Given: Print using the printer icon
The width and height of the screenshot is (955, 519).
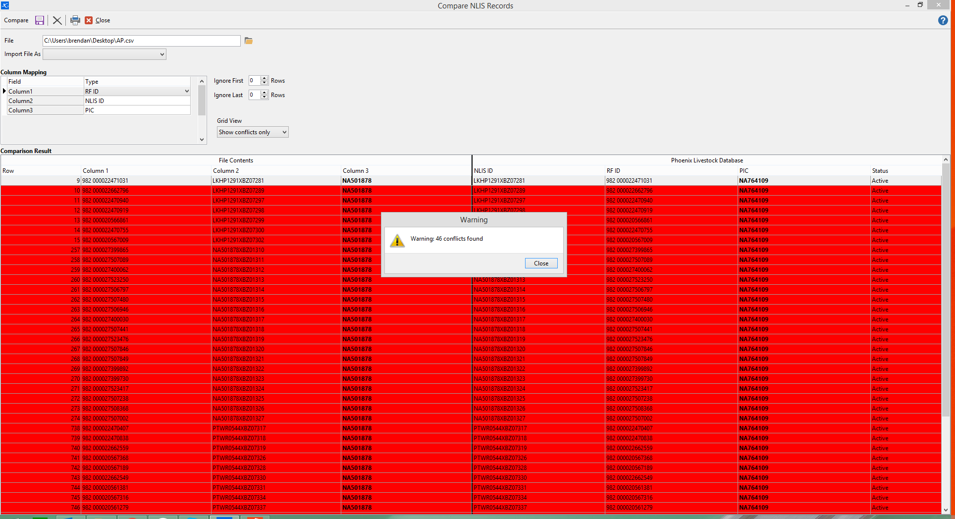Looking at the screenshot, I should point(75,20).
